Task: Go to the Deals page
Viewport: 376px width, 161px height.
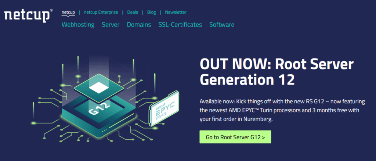Action: (133, 12)
